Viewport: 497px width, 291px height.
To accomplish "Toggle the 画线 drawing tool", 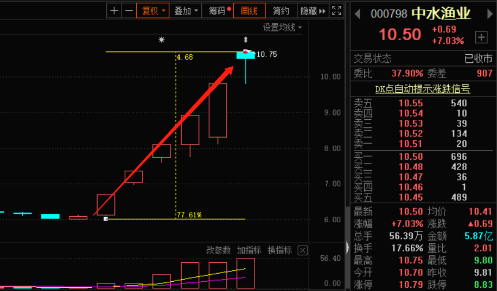I will click(249, 11).
